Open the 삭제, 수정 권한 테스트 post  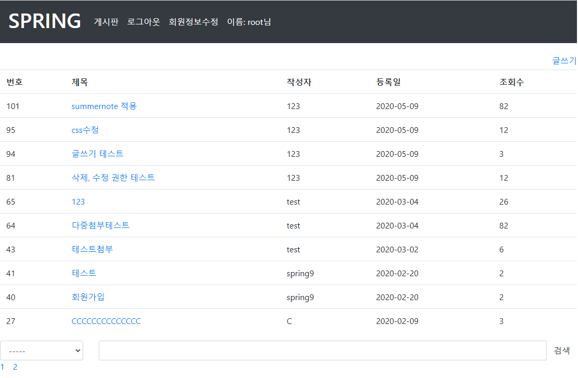point(113,178)
